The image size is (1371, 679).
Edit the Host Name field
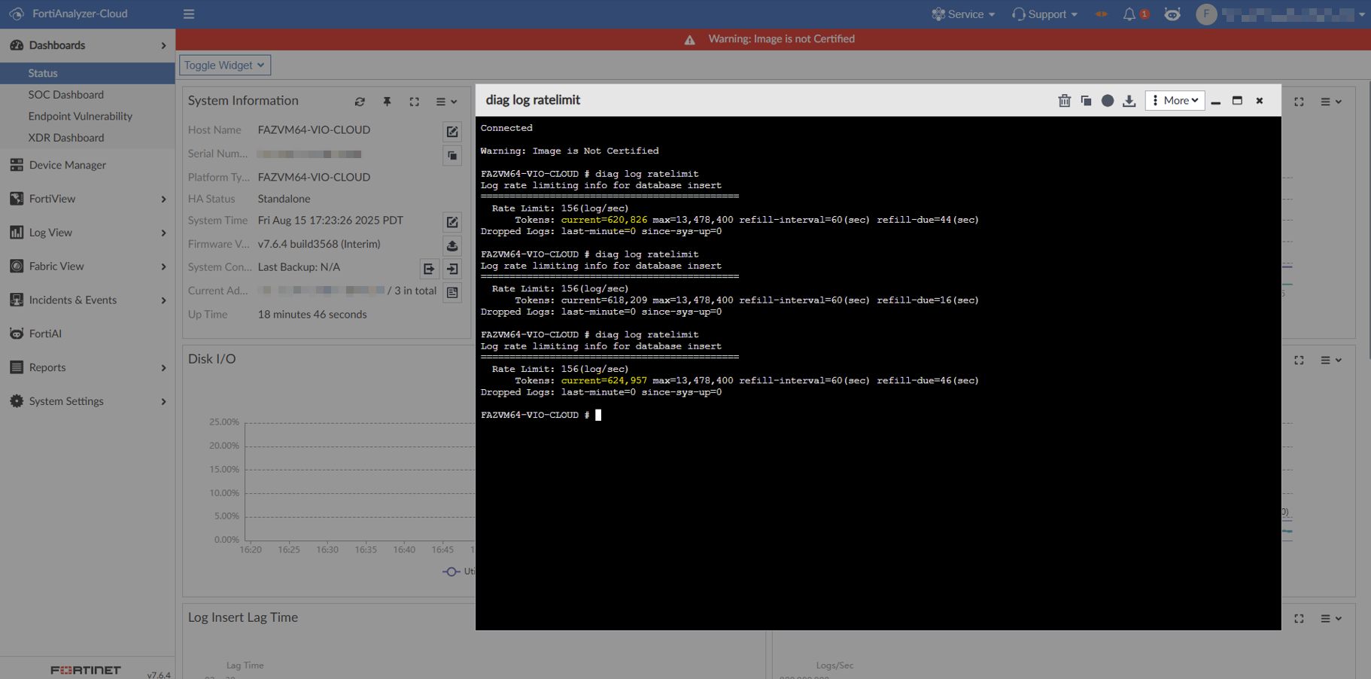tap(452, 132)
